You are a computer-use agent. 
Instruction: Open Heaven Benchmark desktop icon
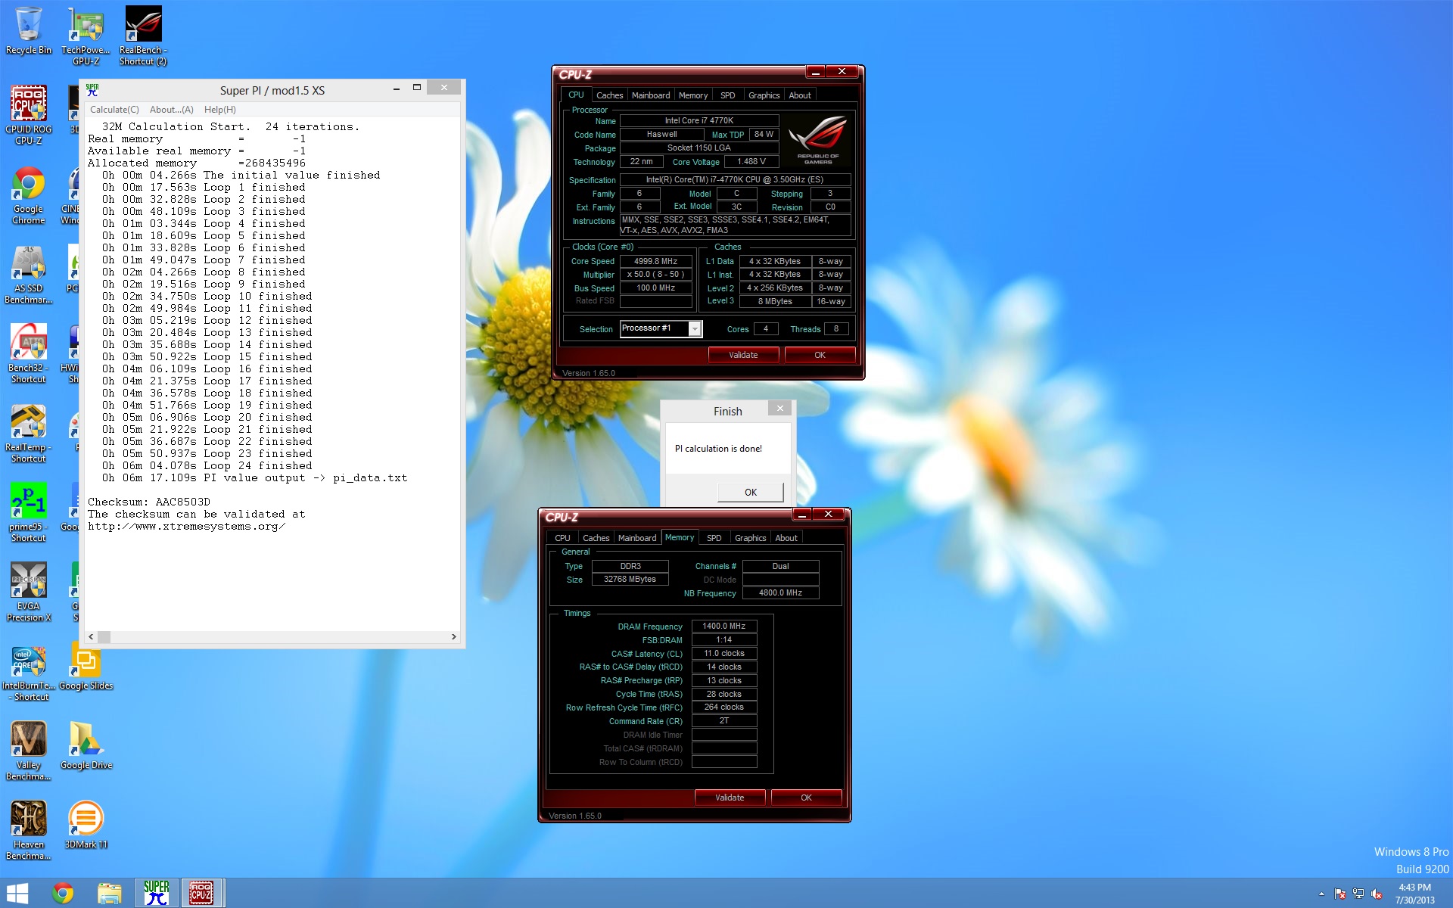(28, 830)
